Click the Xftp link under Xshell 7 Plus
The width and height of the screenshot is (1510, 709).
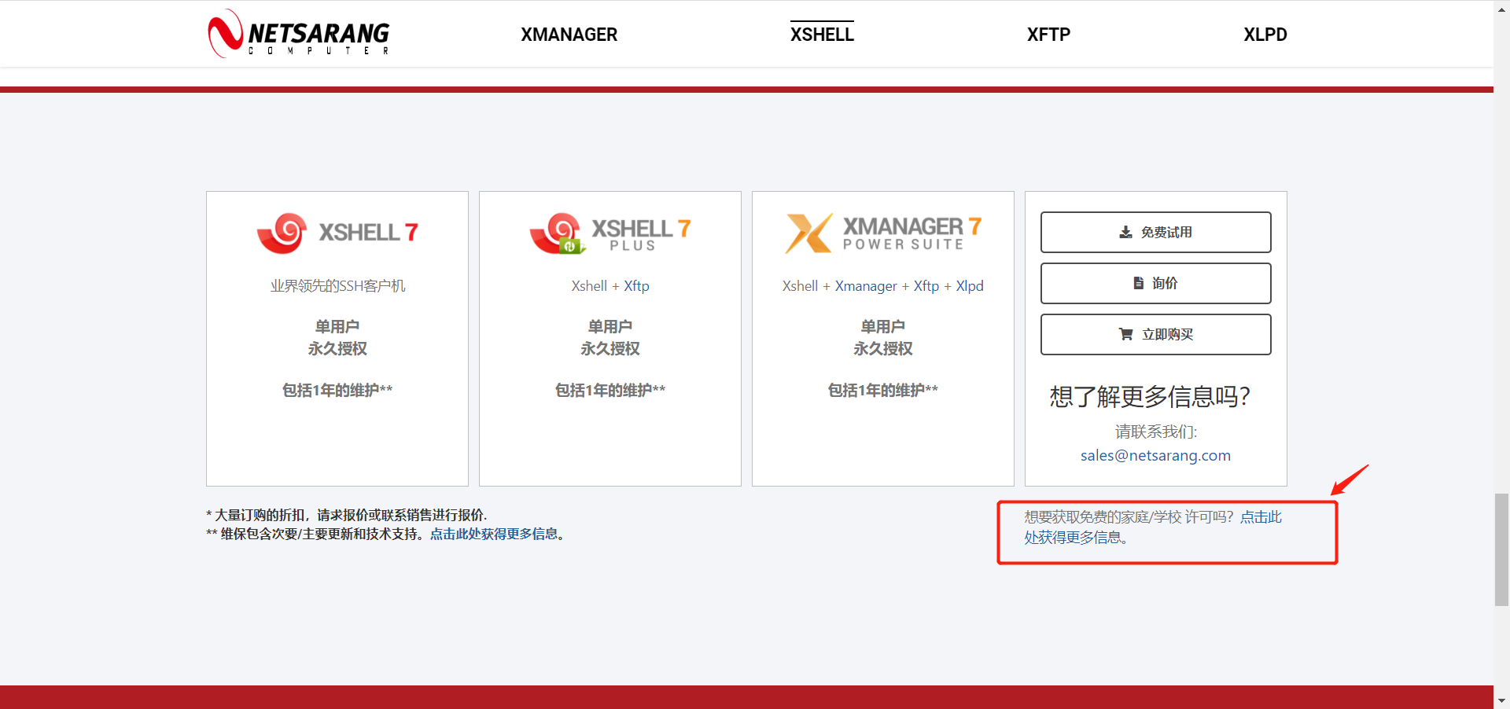(x=636, y=286)
